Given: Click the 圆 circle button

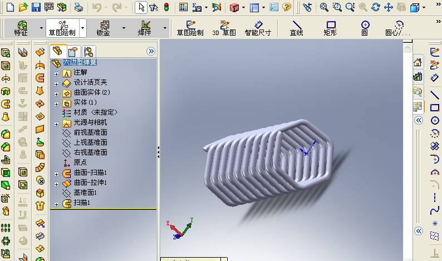Looking at the screenshot, I should pyautogui.click(x=365, y=28).
